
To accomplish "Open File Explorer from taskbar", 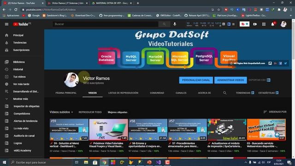I will tap(86, 162).
